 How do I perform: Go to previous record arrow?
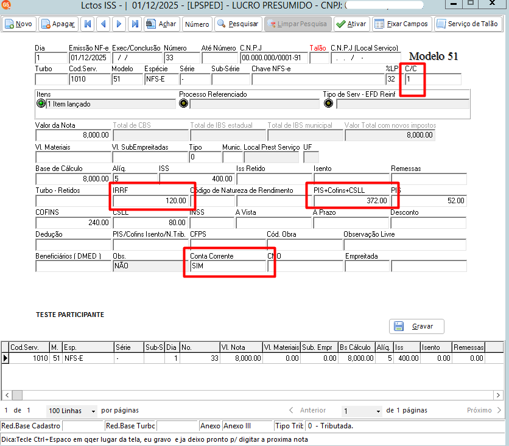(104, 24)
